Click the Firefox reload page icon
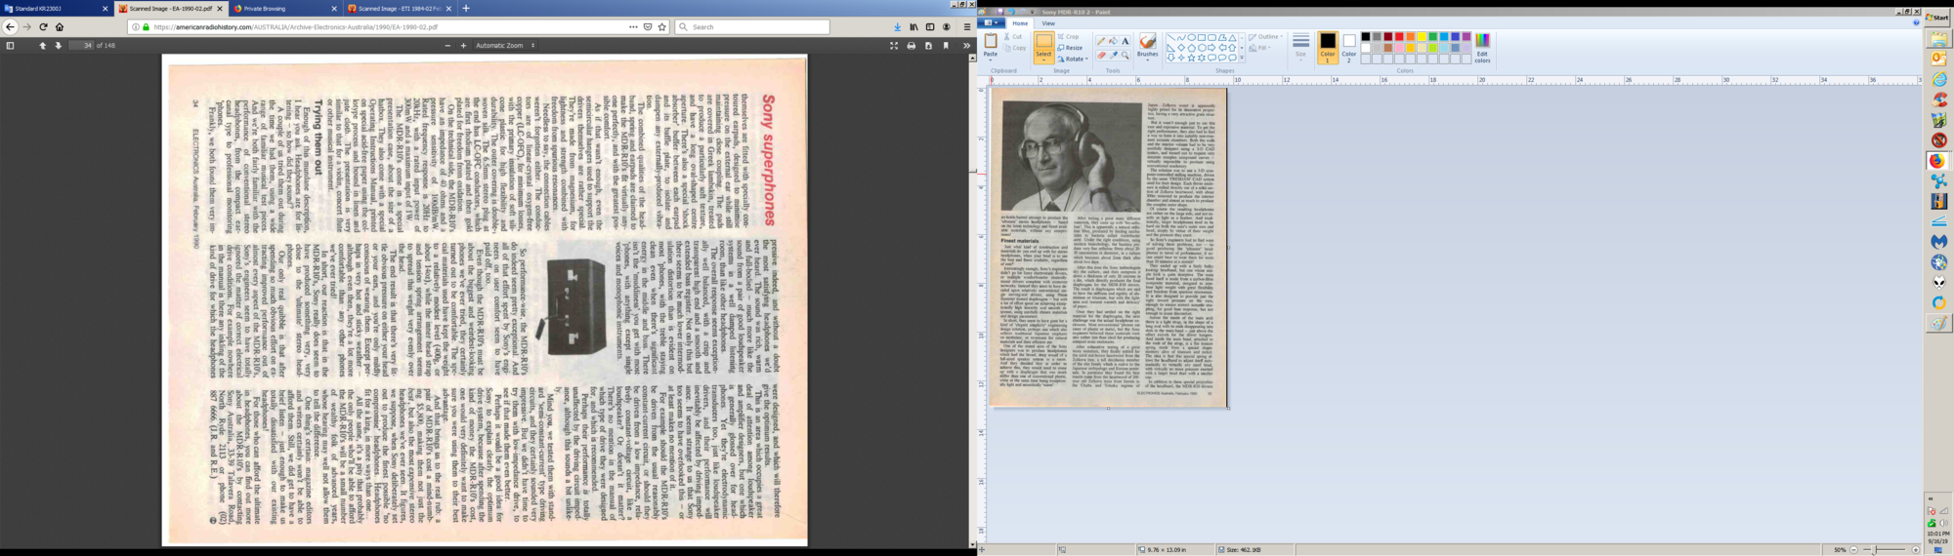The image size is (1954, 556). coord(43,27)
